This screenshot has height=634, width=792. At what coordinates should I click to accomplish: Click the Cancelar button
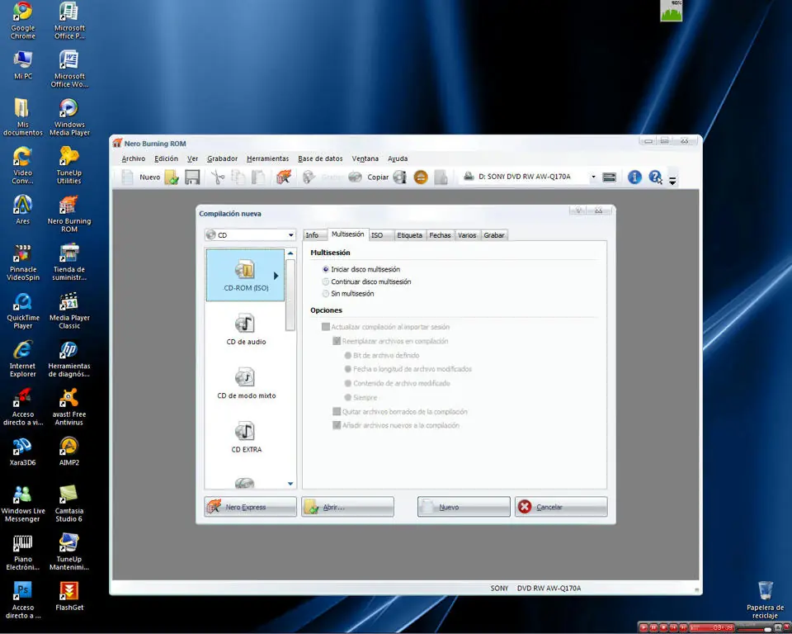(x=561, y=507)
